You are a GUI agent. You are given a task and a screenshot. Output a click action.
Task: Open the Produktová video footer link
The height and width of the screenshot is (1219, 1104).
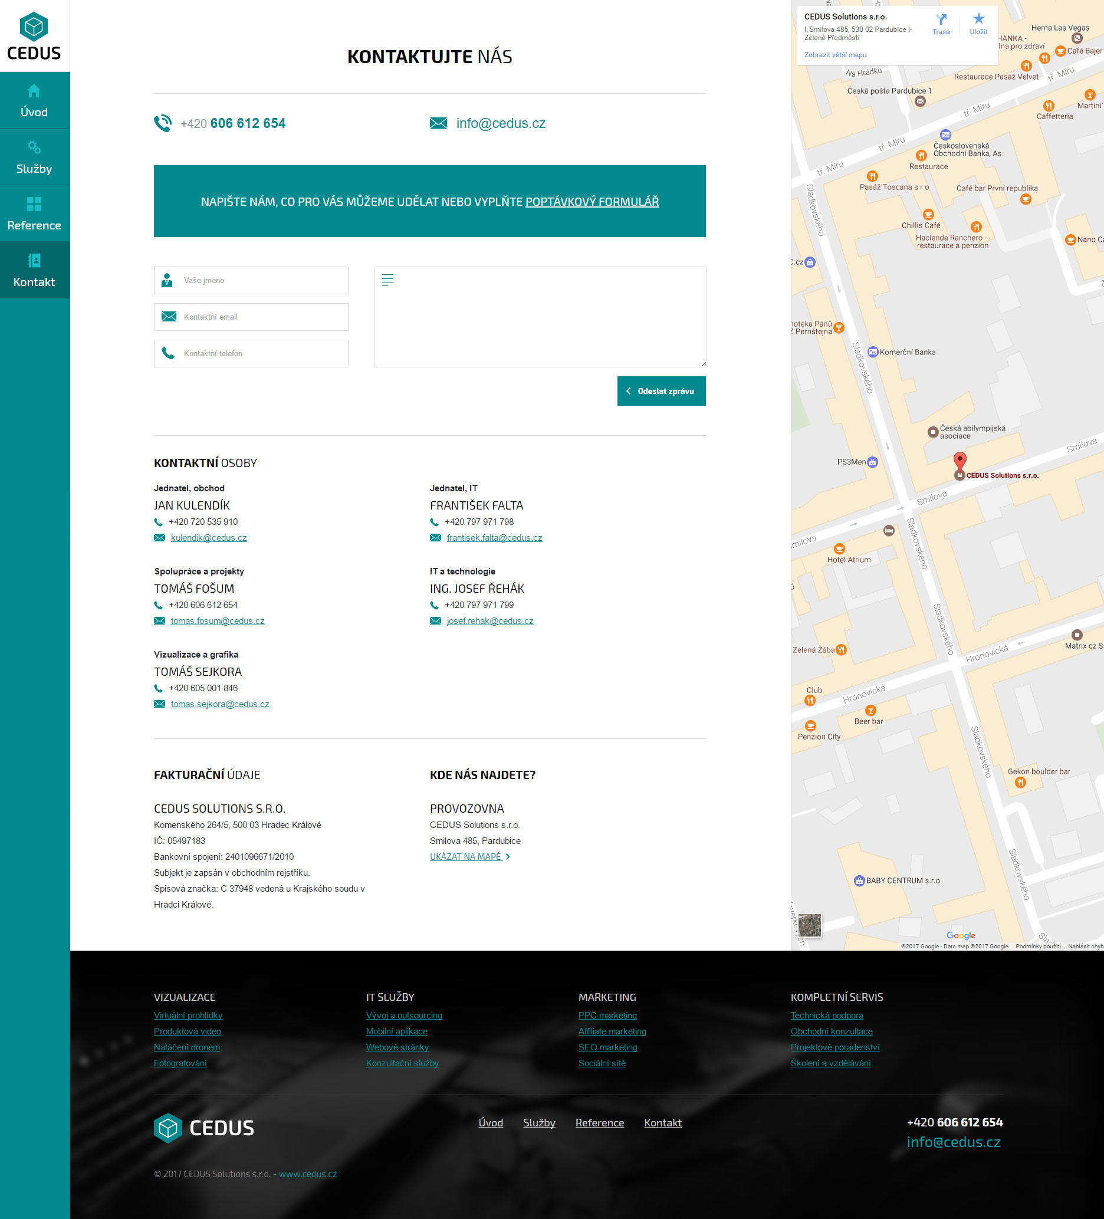[x=188, y=1031]
